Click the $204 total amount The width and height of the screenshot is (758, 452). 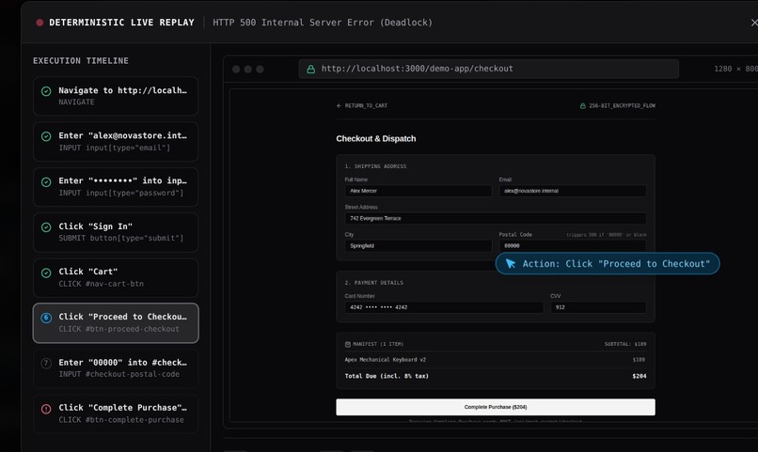pos(640,376)
